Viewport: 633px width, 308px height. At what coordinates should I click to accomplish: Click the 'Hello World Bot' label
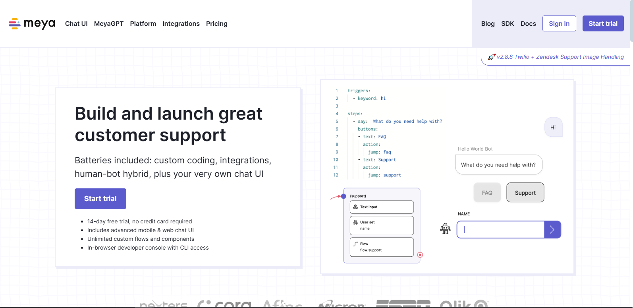(x=475, y=149)
